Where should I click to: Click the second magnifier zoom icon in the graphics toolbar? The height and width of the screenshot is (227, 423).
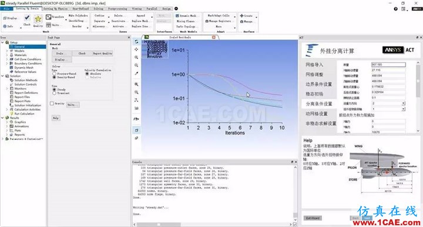(136, 65)
